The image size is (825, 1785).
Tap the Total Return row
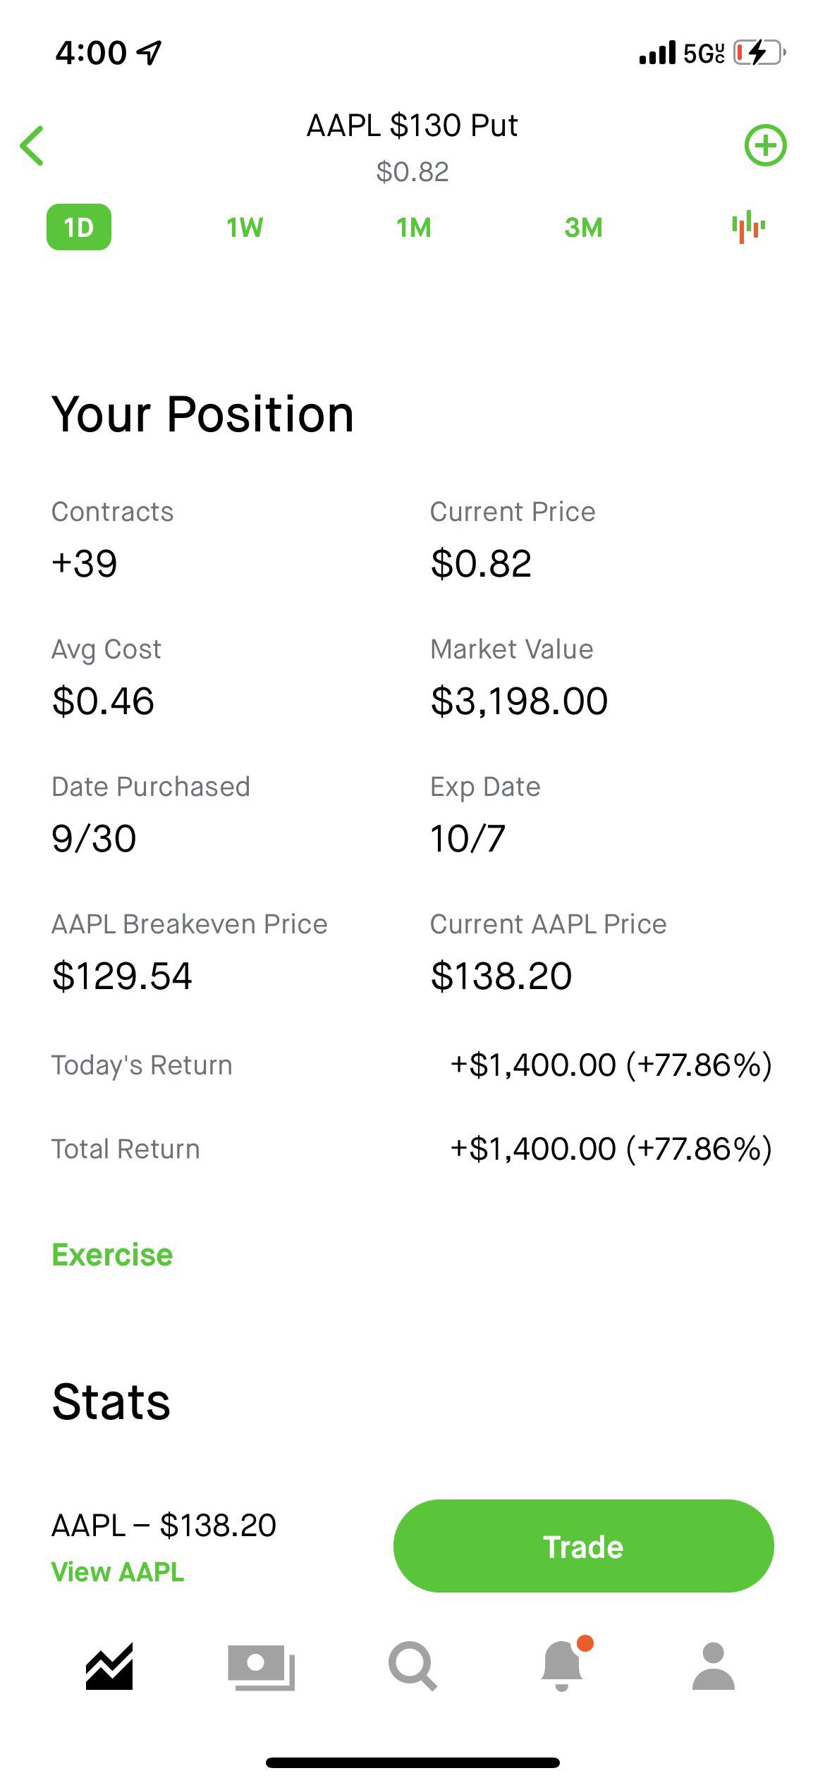[412, 1149]
